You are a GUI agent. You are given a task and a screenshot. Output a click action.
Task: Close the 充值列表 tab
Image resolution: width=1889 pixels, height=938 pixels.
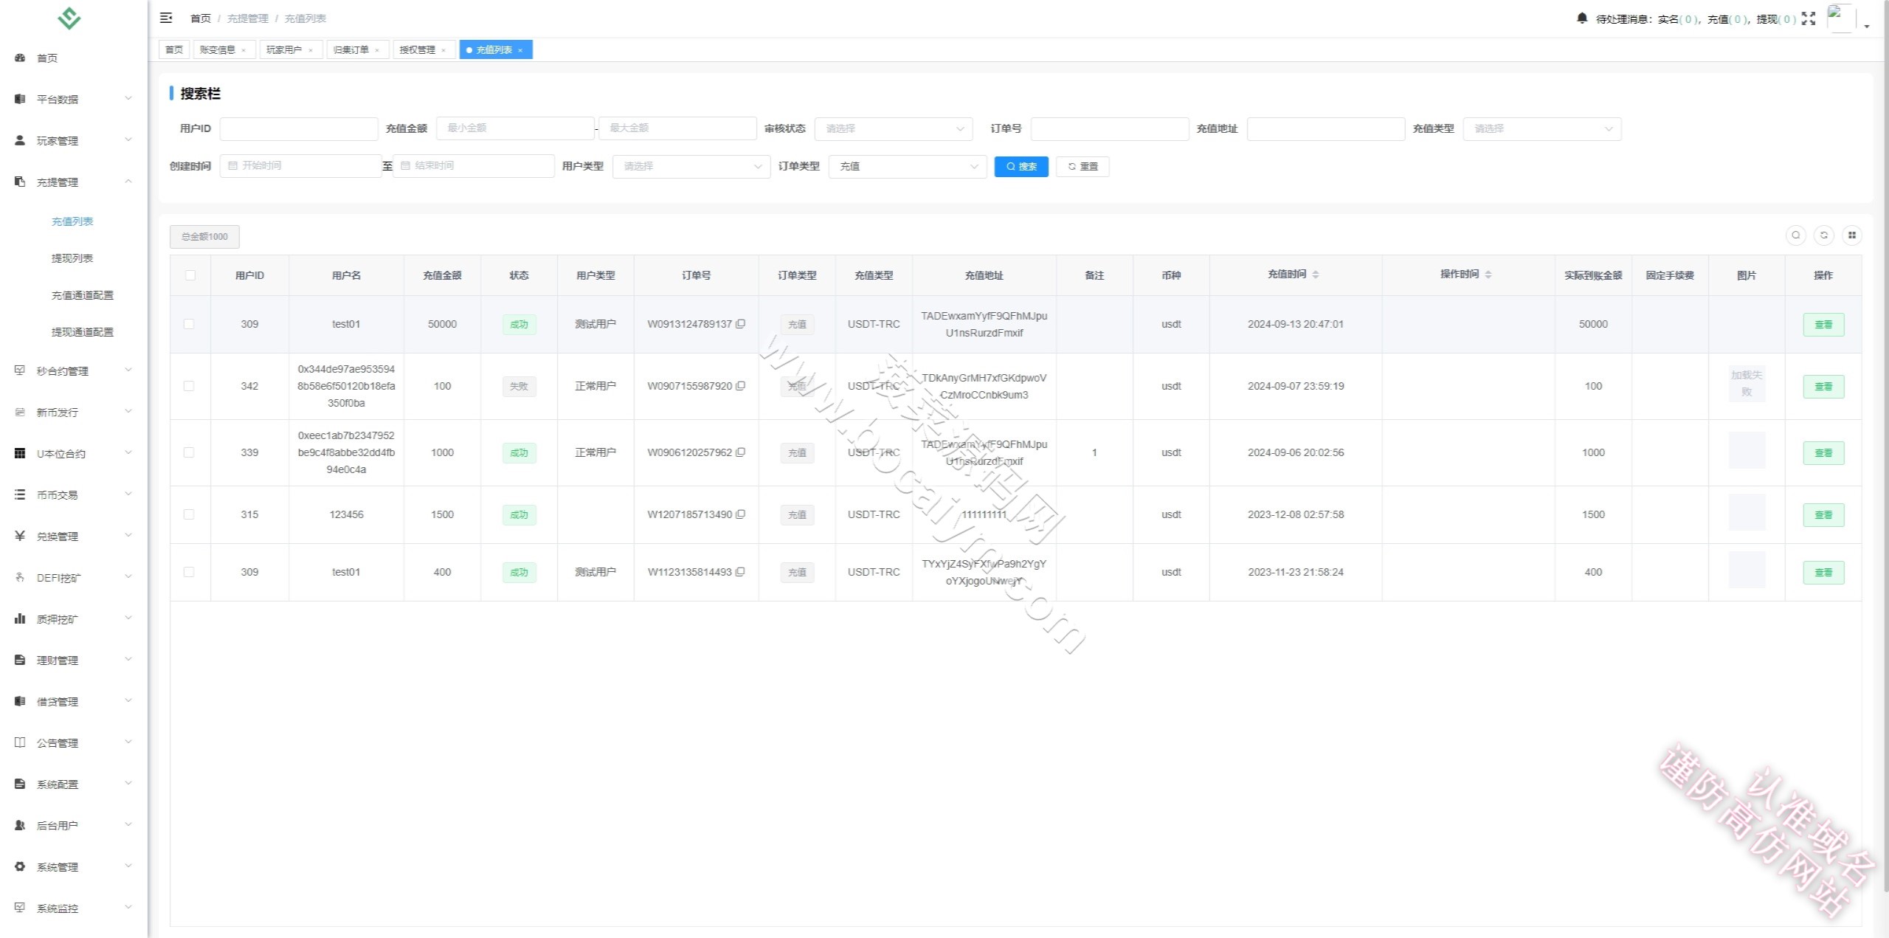click(520, 50)
